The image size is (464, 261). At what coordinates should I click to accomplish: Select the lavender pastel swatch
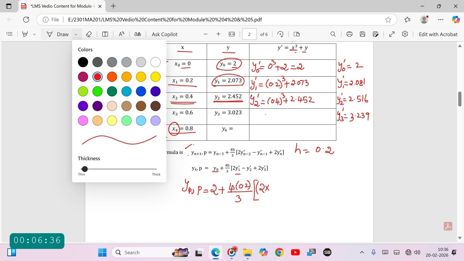[x=156, y=120]
